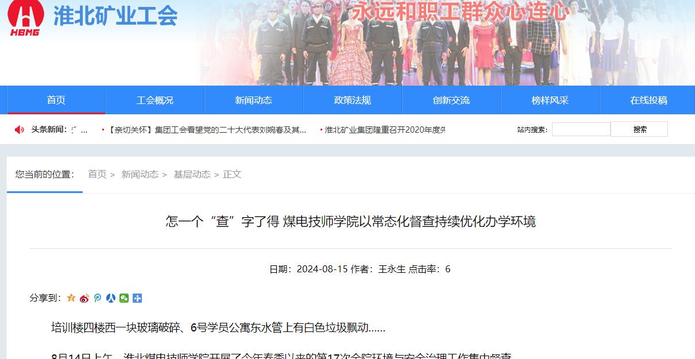Click the HBMG logo
695x359 pixels.
(26, 18)
